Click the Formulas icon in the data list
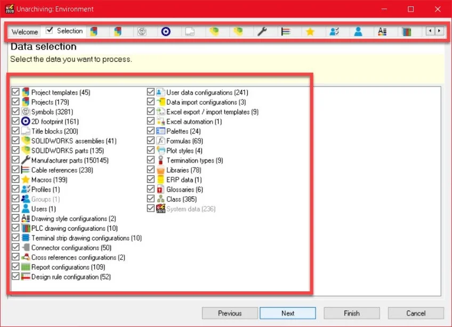The image size is (452, 327). [161, 141]
